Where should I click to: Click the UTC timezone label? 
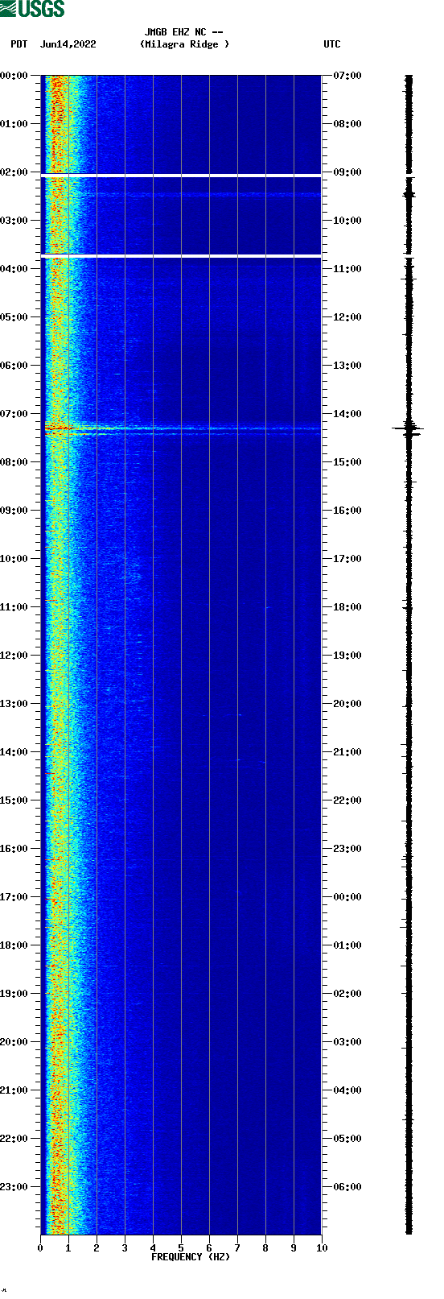pyautogui.click(x=332, y=44)
